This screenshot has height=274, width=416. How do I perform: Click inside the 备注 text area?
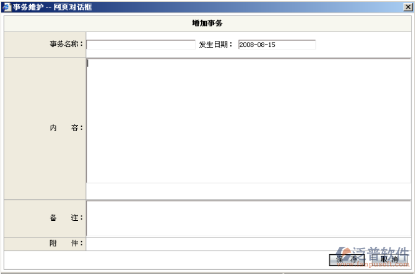point(249,218)
